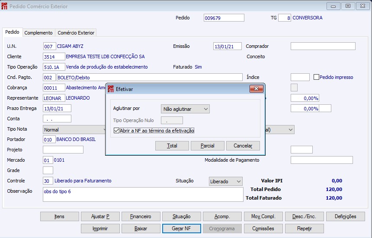
Task: Maximize the Pedido Comércio Exterior window
Action: pyautogui.click(x=348, y=6)
